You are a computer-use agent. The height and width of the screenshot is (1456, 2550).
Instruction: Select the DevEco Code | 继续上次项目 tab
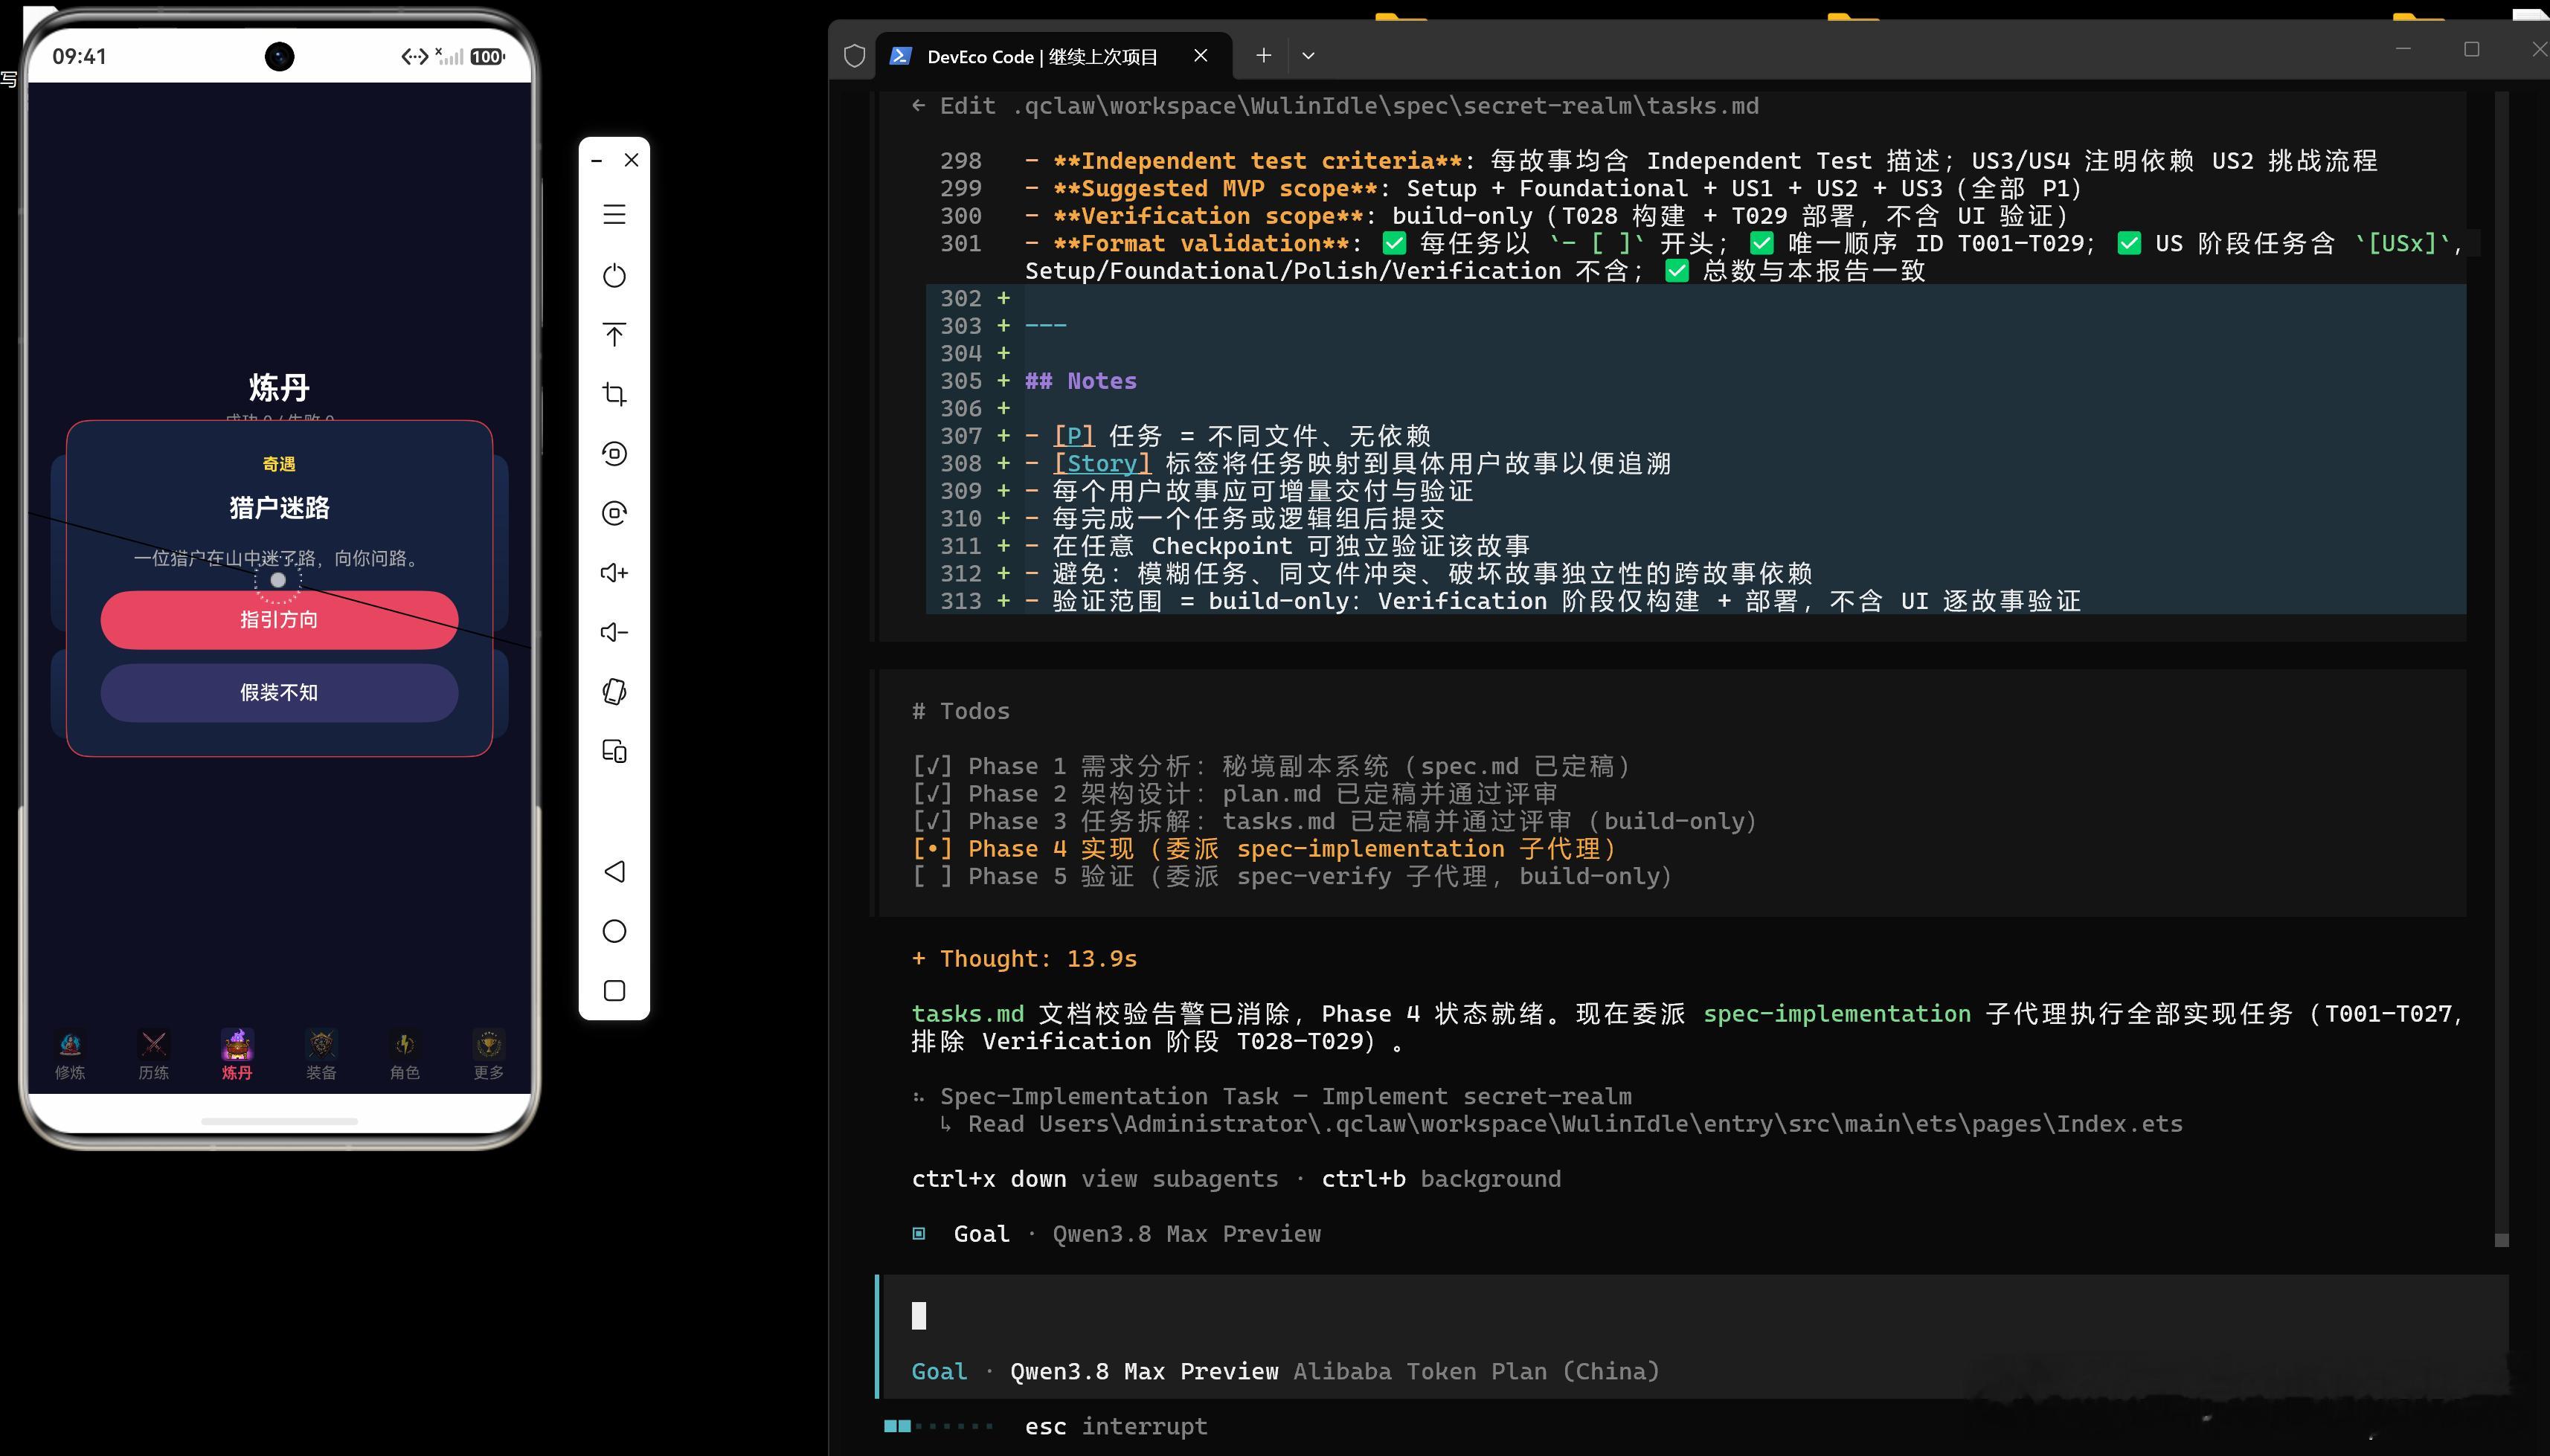pyautogui.click(x=1053, y=56)
